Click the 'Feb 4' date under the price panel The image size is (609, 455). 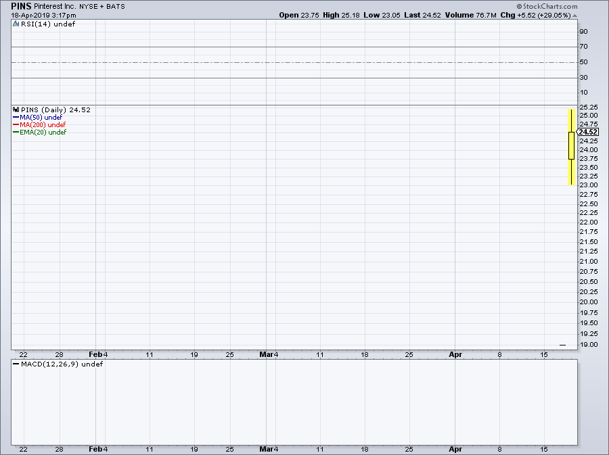pos(98,354)
